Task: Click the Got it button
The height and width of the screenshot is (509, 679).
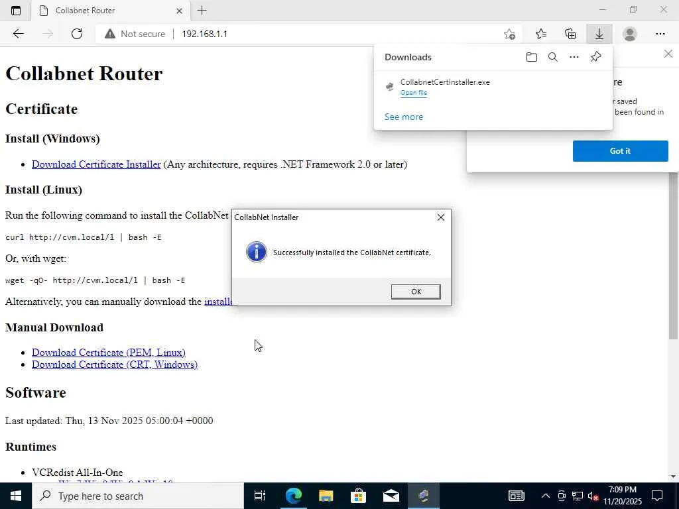Action: click(620, 150)
